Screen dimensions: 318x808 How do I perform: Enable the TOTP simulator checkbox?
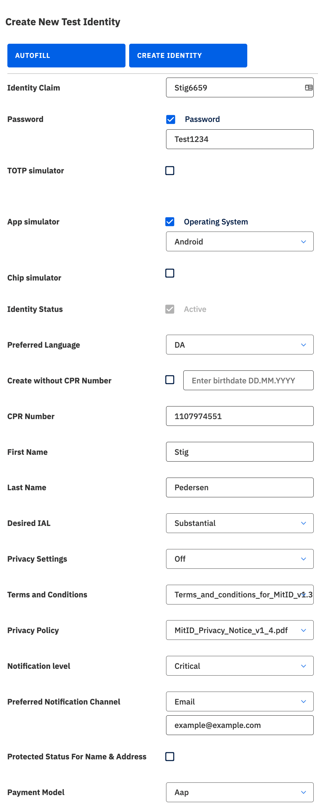click(x=169, y=170)
